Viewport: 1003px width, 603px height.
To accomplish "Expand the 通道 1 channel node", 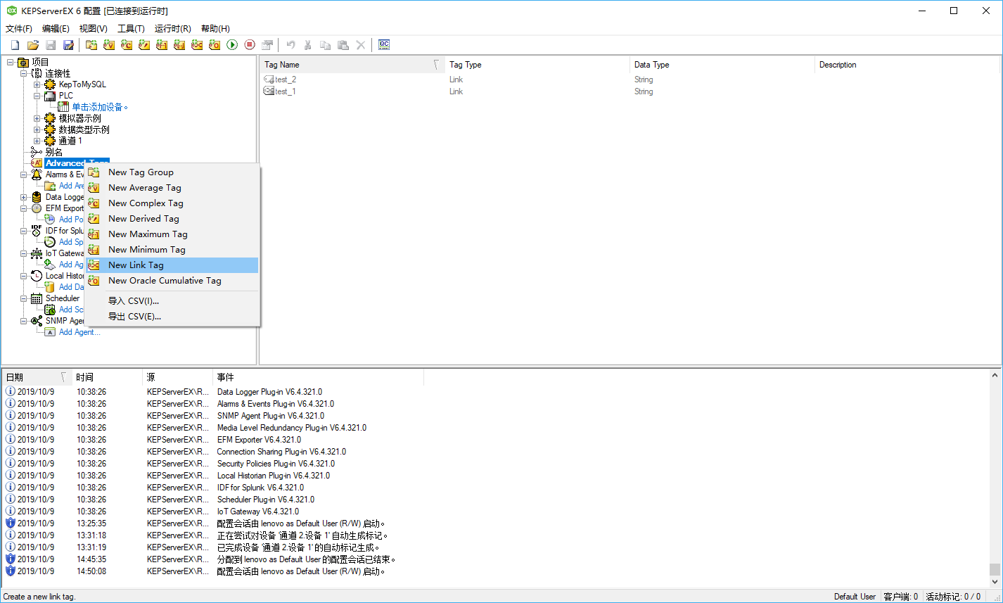I will point(37,140).
